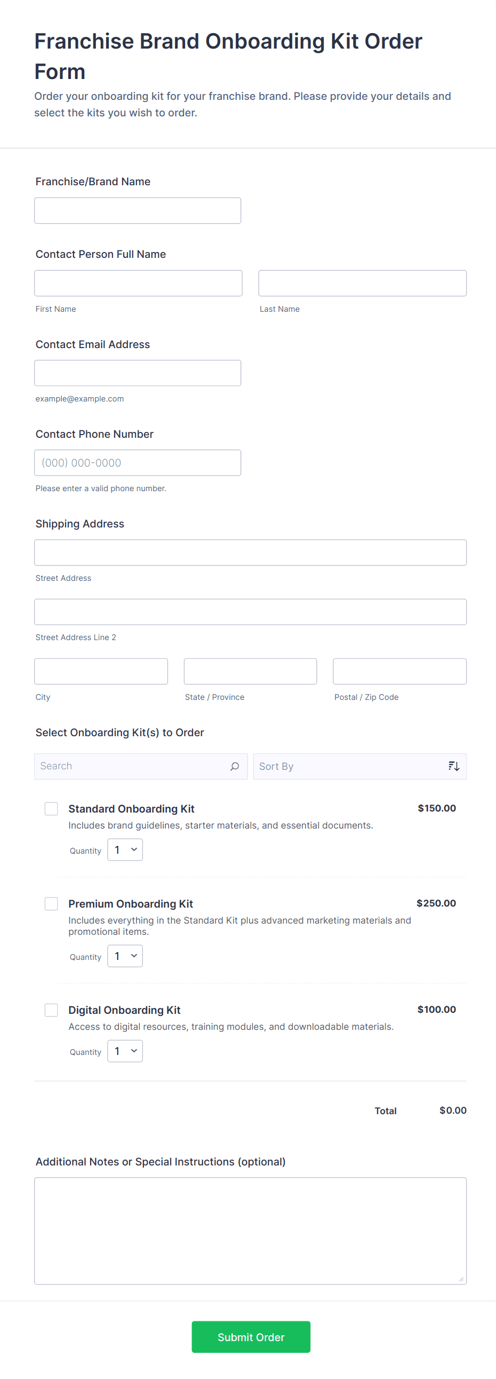Click the Street Address field
Viewport: 496px width, 1379px height.
(250, 553)
